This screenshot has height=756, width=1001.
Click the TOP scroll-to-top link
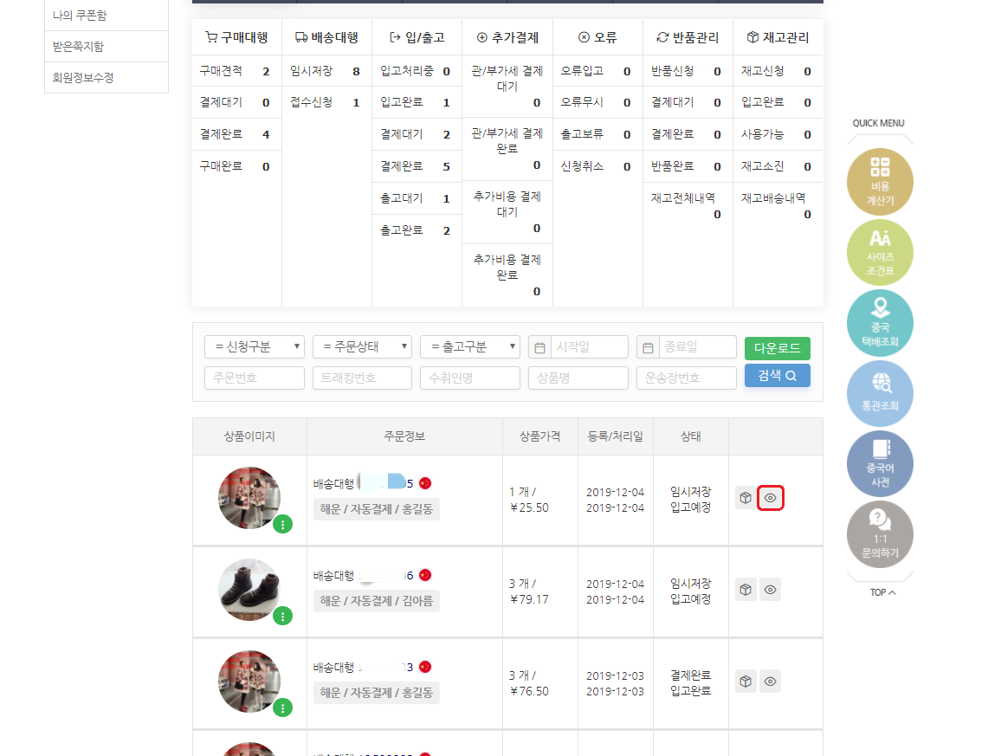point(880,593)
